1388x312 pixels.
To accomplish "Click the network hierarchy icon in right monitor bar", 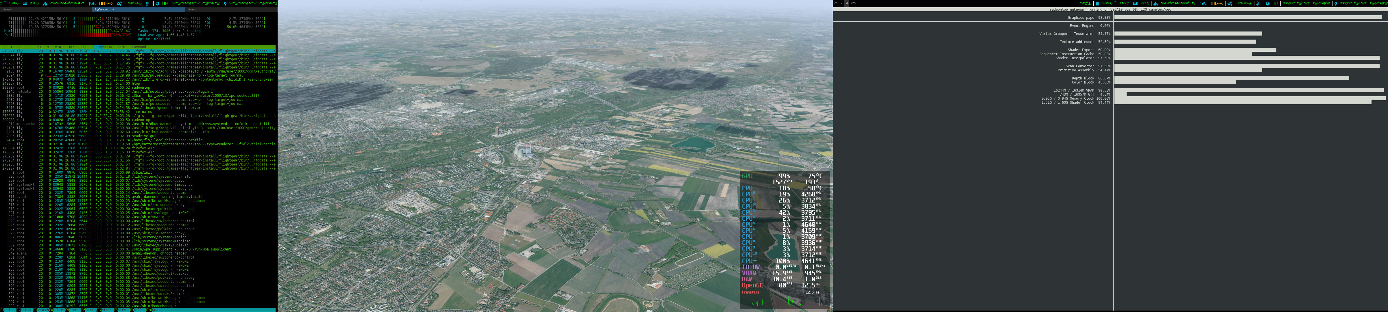I will coord(1155,3).
